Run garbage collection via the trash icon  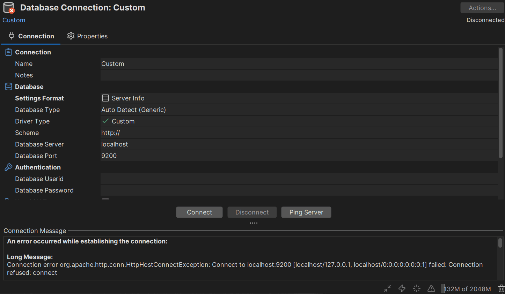pos(502,288)
